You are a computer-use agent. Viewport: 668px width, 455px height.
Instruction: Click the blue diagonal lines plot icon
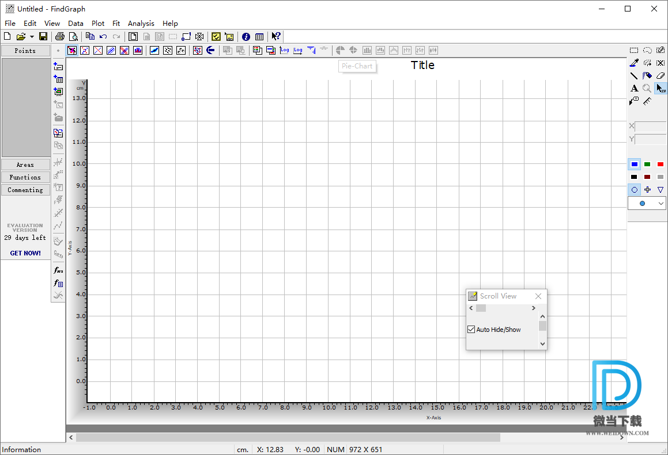[x=111, y=50]
